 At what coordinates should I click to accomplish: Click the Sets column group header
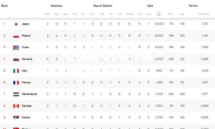tap(150, 6)
